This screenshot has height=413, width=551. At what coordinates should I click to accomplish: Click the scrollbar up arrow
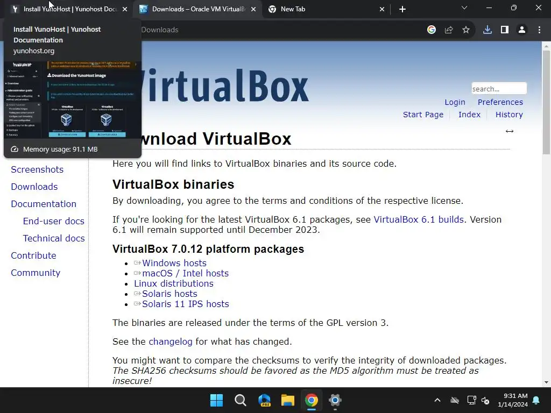(546, 46)
